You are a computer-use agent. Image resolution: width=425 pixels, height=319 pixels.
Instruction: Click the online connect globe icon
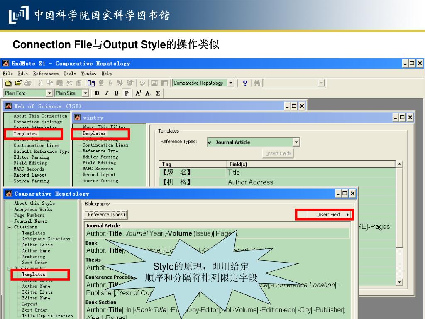[x=101, y=83]
